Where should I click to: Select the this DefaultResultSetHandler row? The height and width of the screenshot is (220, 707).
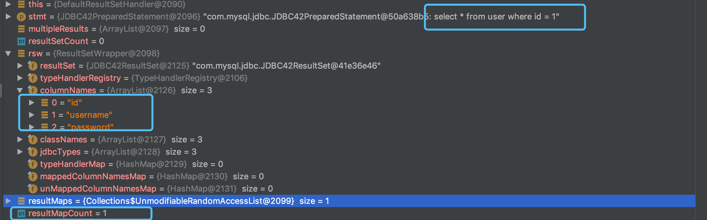pyautogui.click(x=349, y=4)
